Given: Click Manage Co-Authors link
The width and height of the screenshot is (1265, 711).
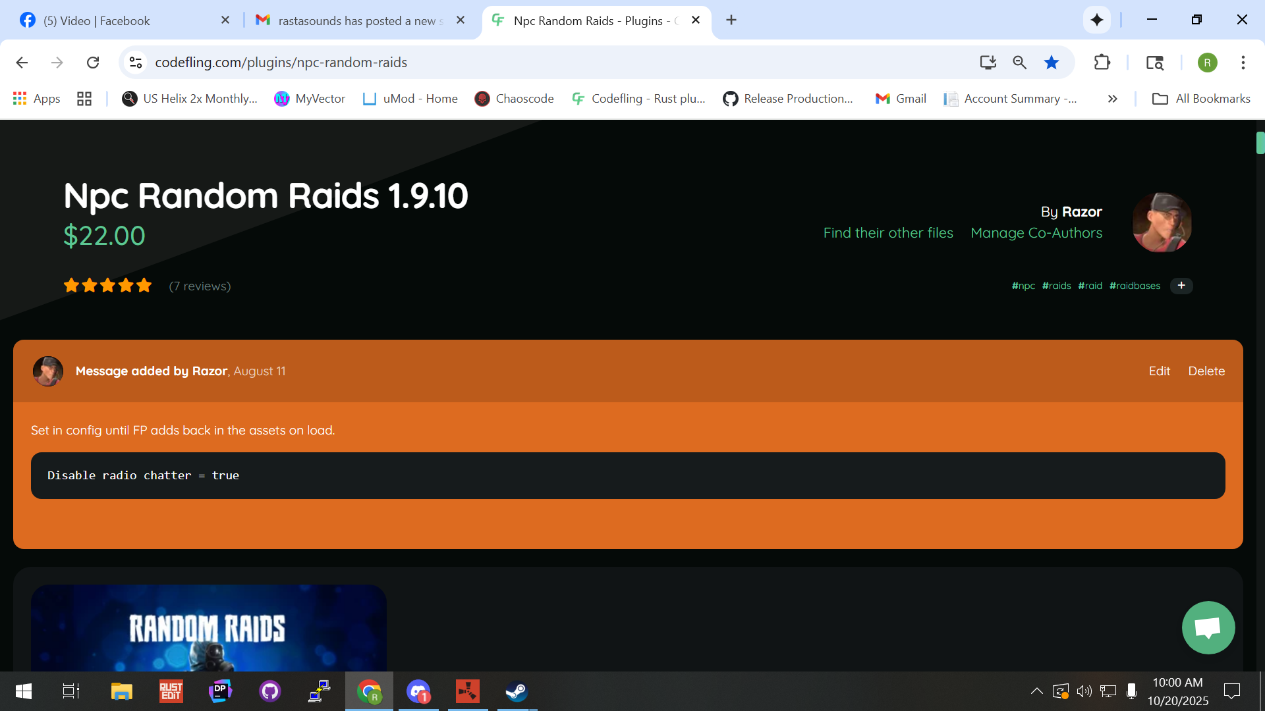Looking at the screenshot, I should [1036, 233].
